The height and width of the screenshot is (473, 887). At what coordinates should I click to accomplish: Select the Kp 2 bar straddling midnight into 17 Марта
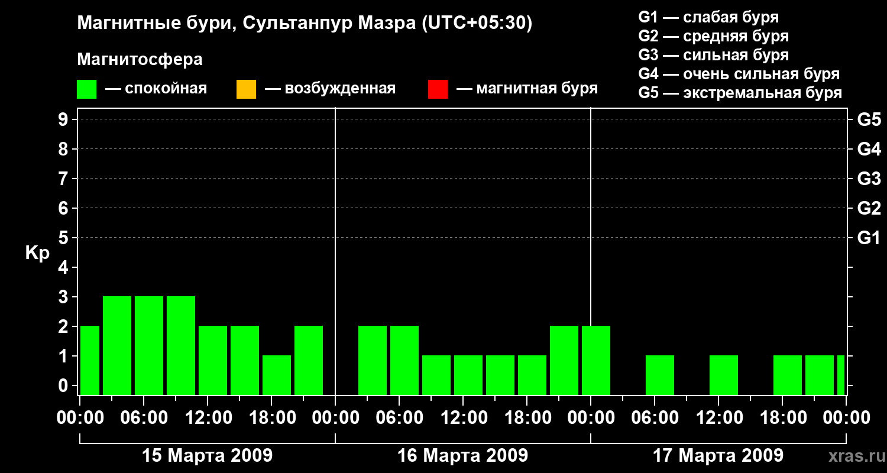tap(596, 360)
